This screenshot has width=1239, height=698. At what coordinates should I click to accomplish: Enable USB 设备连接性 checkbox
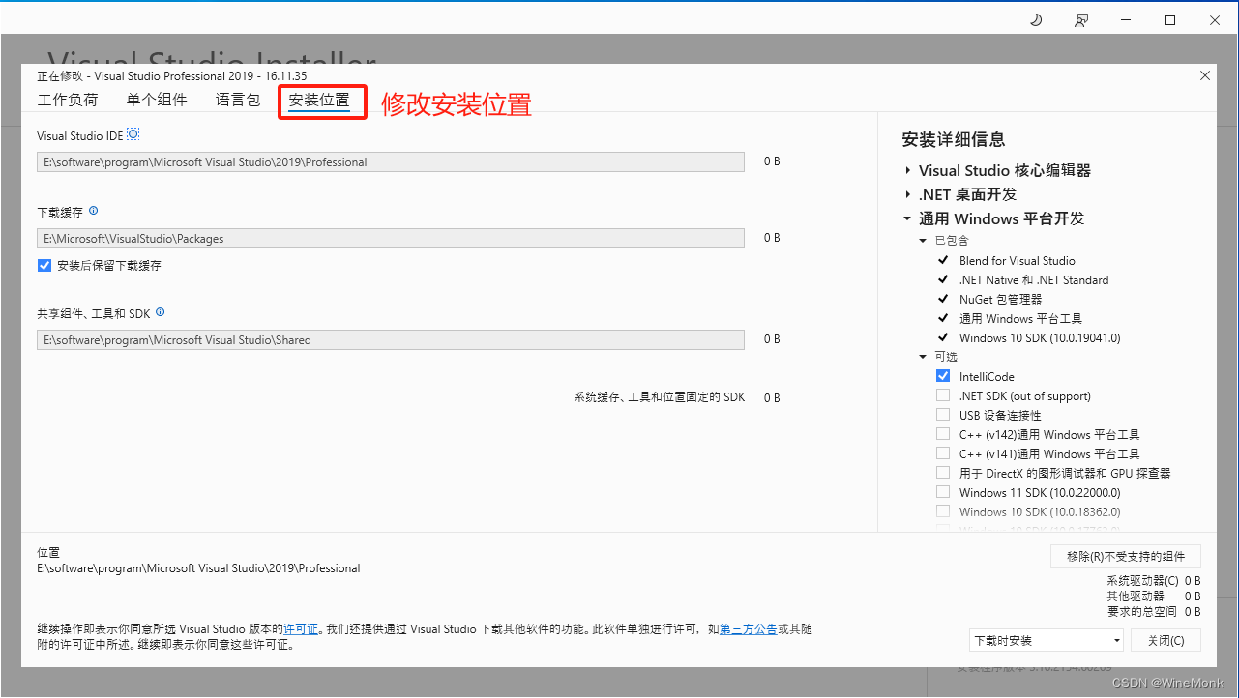[943, 415]
